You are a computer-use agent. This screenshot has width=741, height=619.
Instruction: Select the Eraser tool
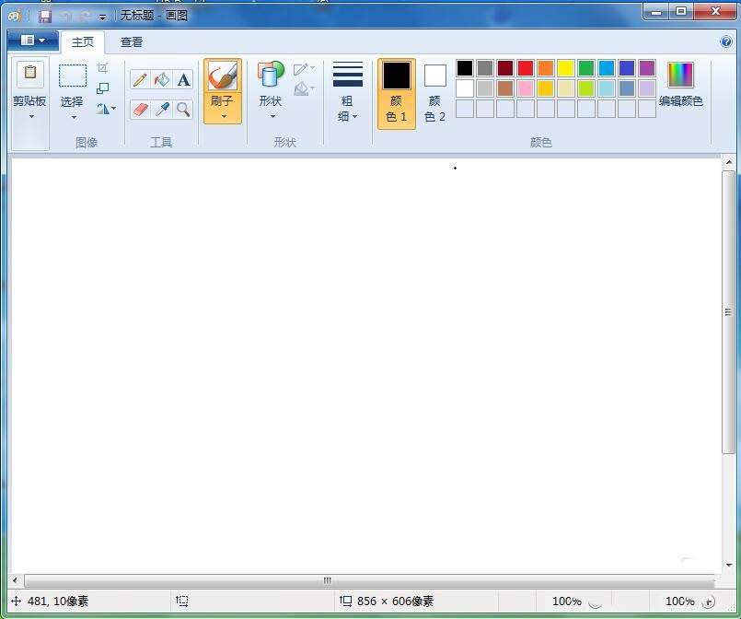140,110
